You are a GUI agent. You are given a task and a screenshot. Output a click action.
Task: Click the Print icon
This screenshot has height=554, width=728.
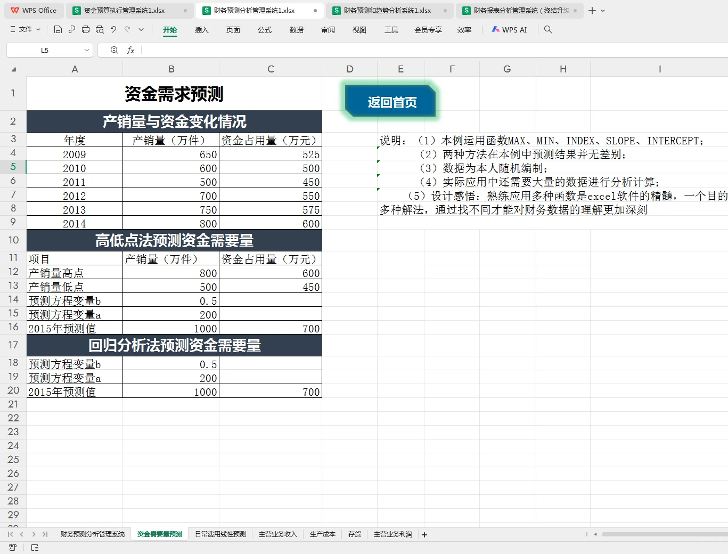click(86, 30)
